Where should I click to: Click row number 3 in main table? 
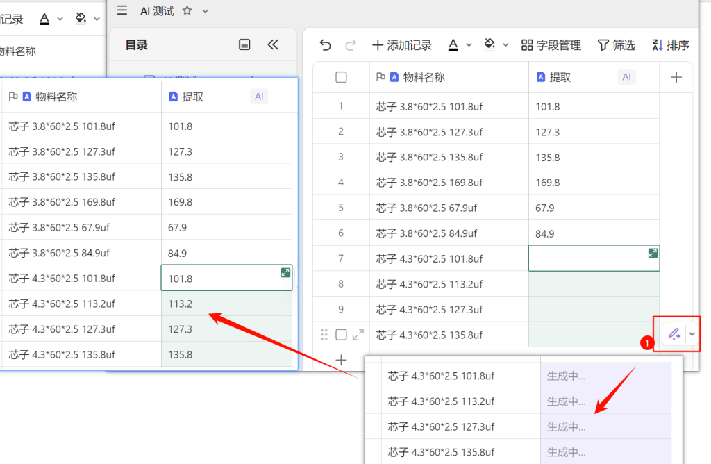click(x=341, y=157)
